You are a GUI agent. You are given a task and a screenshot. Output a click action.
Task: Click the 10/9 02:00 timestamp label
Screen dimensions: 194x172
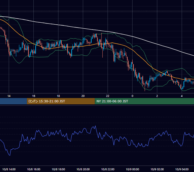click(x=157, y=169)
